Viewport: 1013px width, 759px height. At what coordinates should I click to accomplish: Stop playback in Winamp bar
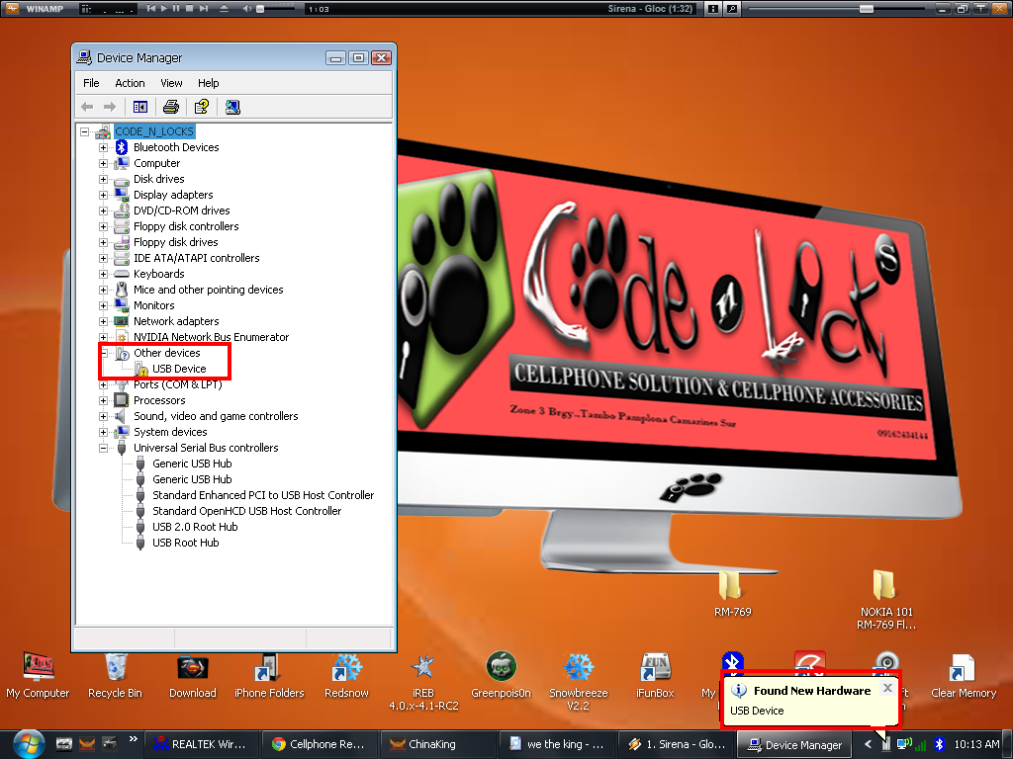click(x=189, y=8)
